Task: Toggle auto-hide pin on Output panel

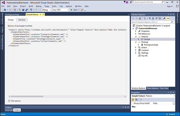Action: pyautogui.click(x=125, y=107)
